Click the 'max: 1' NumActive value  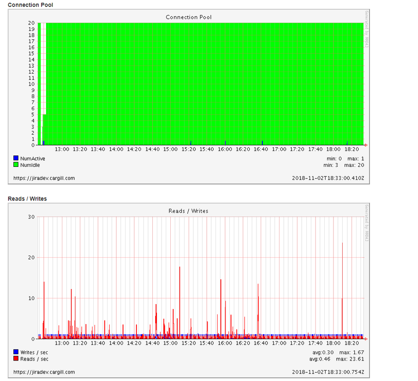[356, 159]
